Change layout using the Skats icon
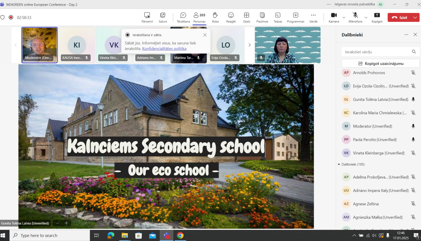Viewport: 421px width, 241px height. (246, 17)
